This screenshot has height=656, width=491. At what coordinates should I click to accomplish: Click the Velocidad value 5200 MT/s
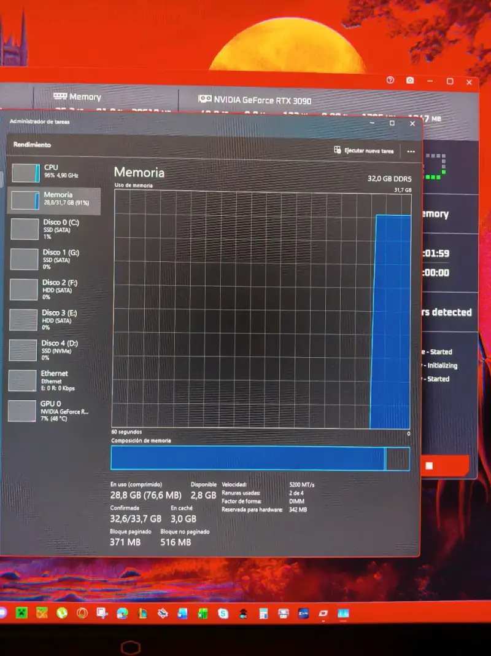pyautogui.click(x=301, y=484)
